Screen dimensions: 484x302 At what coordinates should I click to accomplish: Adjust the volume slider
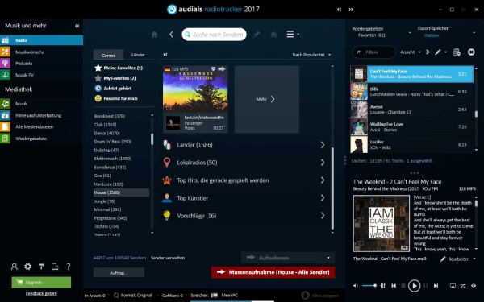[369, 286]
